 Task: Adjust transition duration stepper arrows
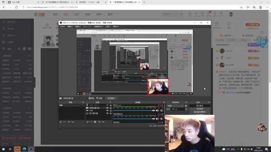186,109
